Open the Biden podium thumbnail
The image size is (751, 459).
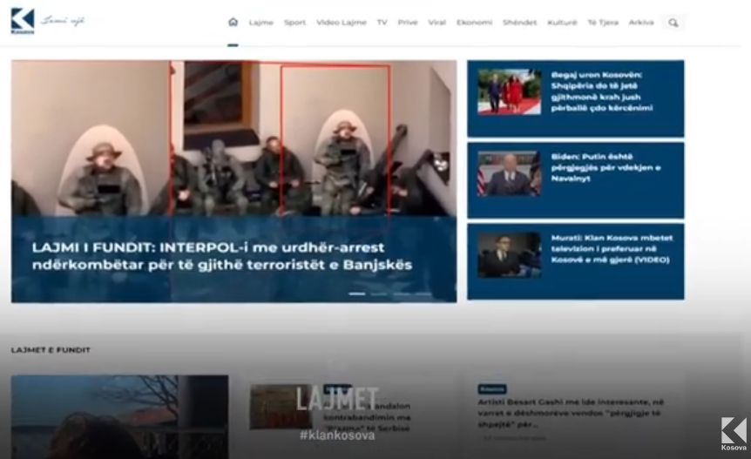pyautogui.click(x=509, y=173)
